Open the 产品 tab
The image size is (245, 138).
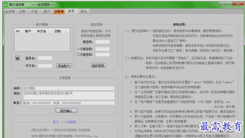34,11
